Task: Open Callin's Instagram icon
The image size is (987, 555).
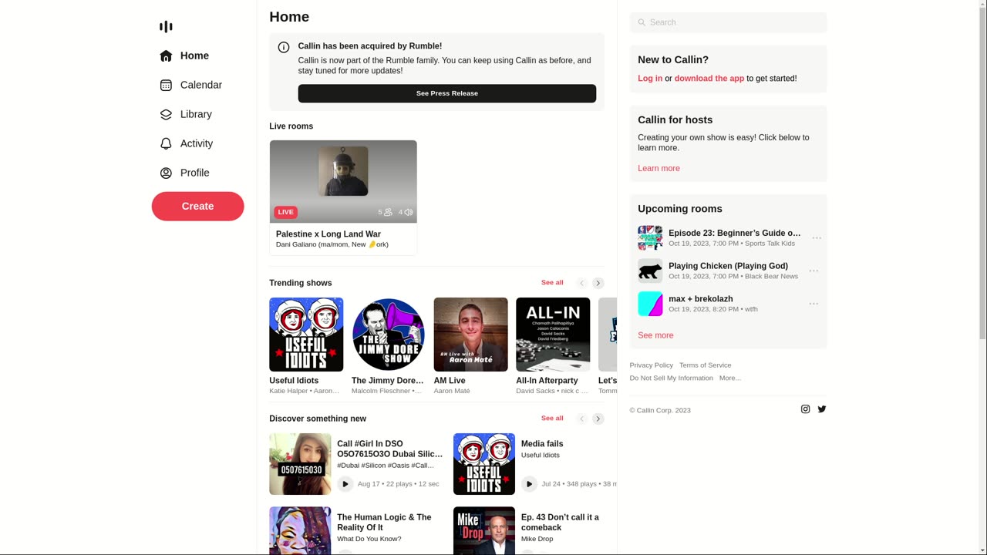Action: 805,409
